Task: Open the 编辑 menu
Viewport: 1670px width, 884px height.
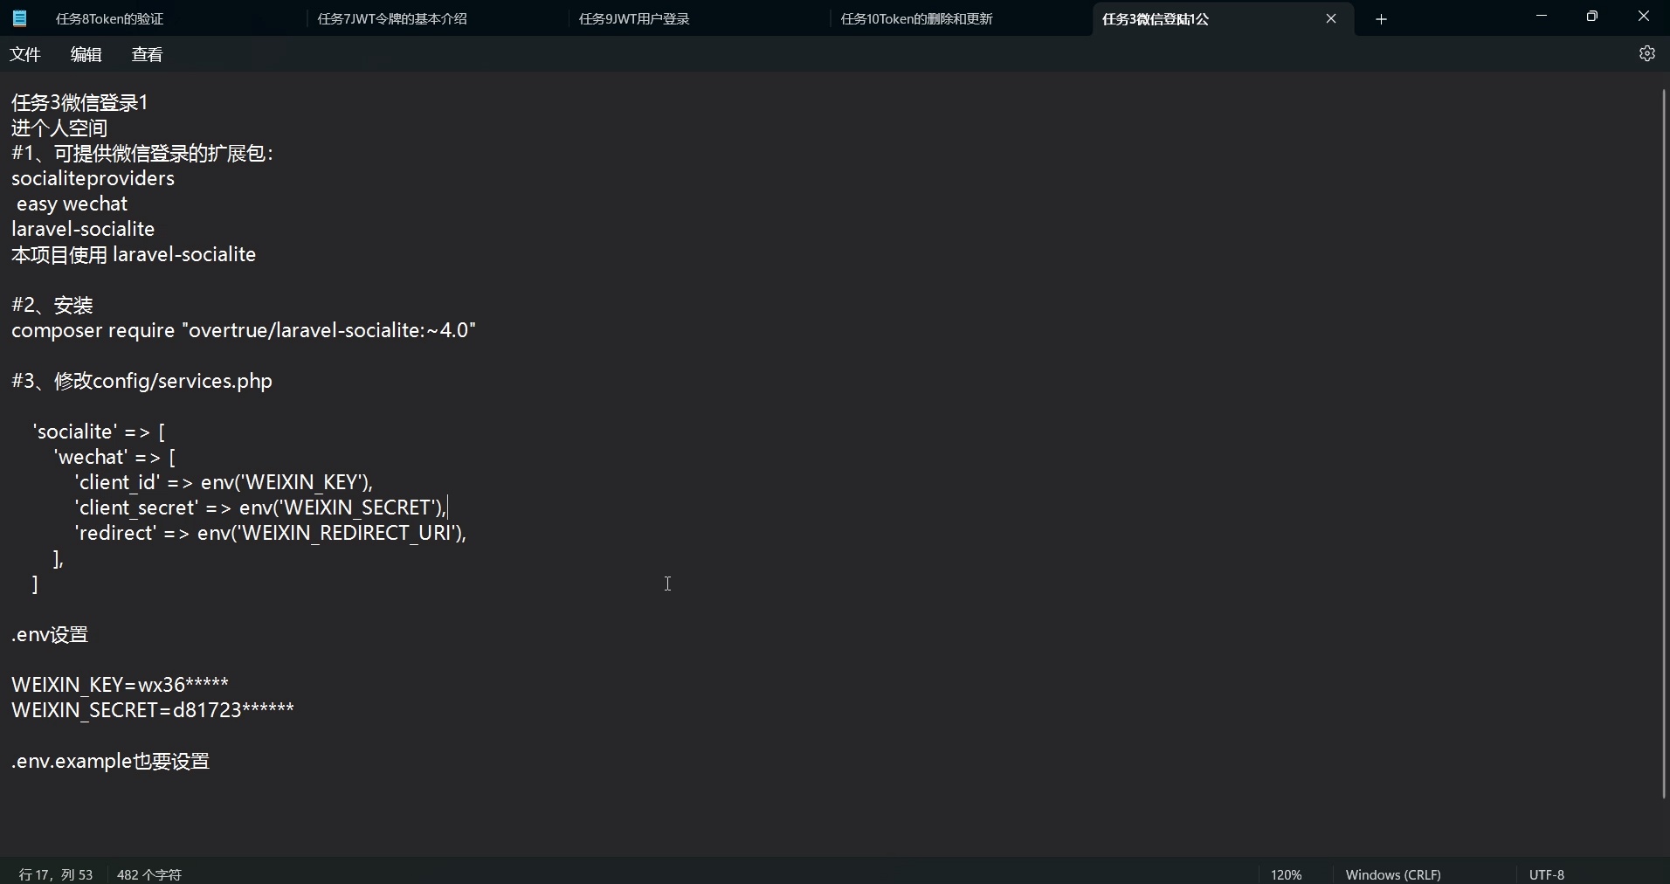Action: pos(86,53)
